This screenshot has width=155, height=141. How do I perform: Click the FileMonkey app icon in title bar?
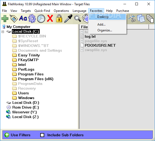(4, 4)
